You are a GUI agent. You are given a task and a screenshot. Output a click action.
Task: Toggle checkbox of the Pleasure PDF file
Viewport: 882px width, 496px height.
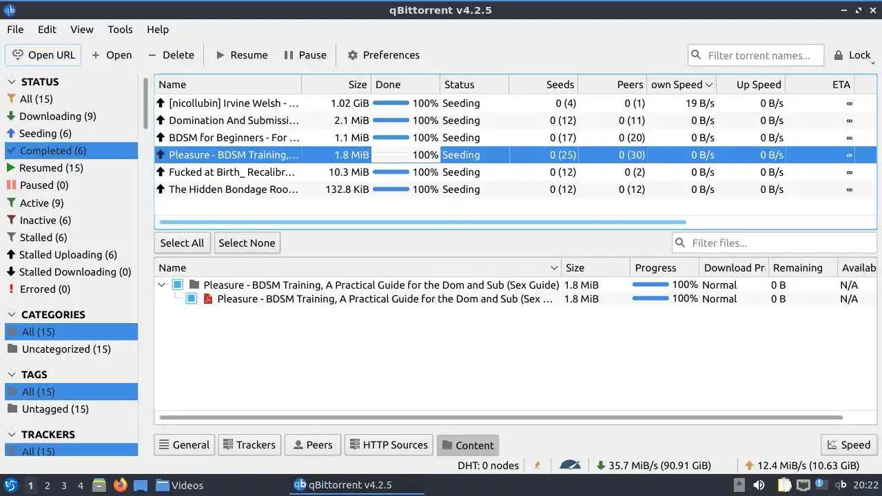pyautogui.click(x=191, y=299)
